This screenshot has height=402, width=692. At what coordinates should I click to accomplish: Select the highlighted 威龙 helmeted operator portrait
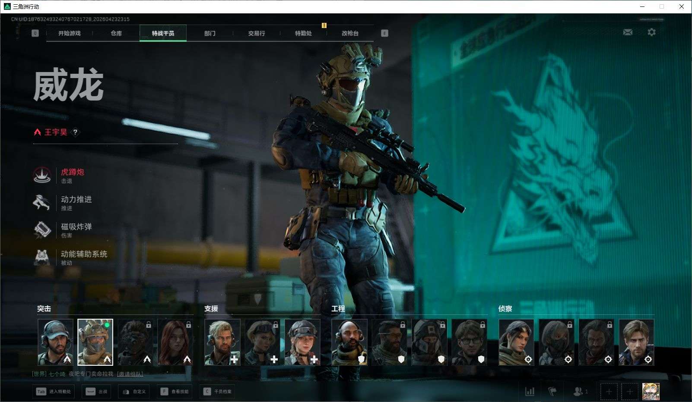pyautogui.click(x=95, y=342)
